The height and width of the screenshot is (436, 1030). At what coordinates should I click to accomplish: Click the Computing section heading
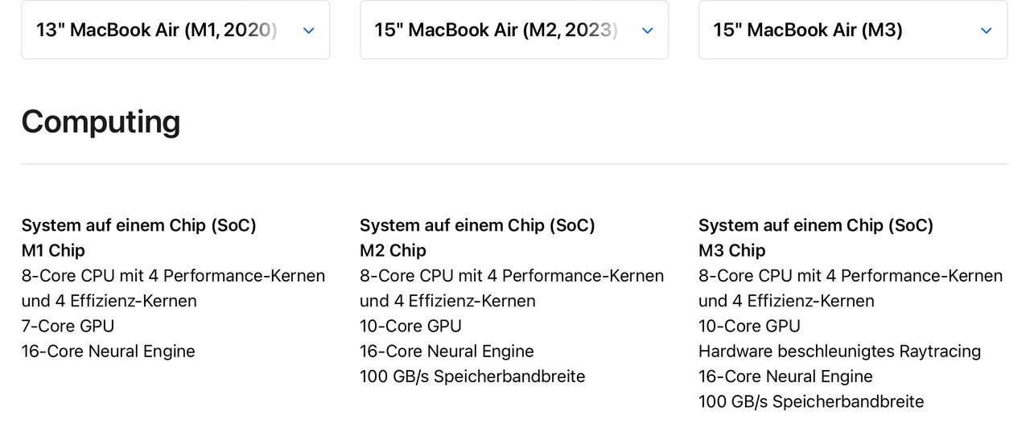click(101, 122)
